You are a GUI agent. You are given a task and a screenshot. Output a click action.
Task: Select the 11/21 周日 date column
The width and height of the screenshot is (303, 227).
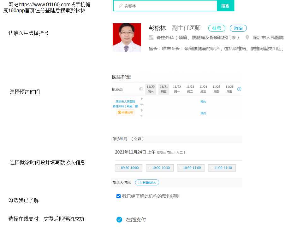click(163, 89)
